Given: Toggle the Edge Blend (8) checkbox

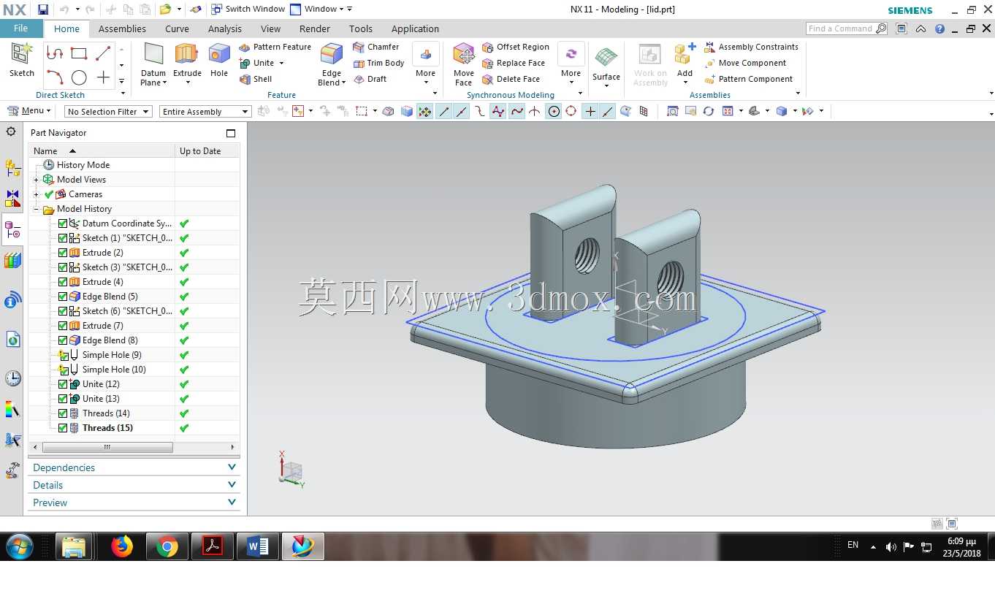Looking at the screenshot, I should (63, 340).
